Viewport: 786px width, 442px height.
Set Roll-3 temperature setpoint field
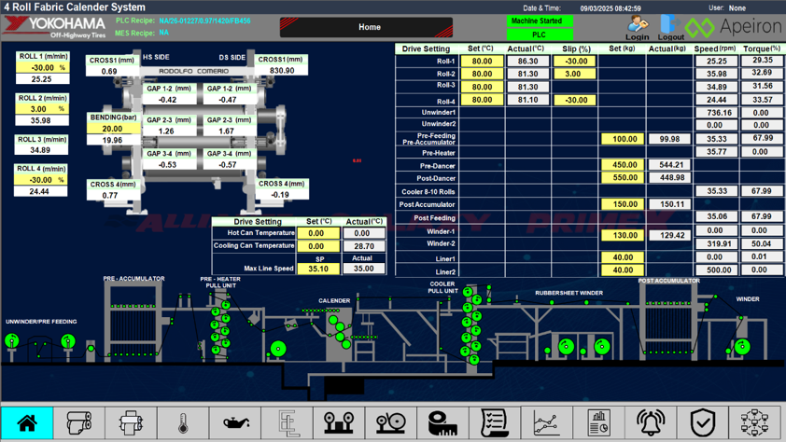pyautogui.click(x=482, y=87)
